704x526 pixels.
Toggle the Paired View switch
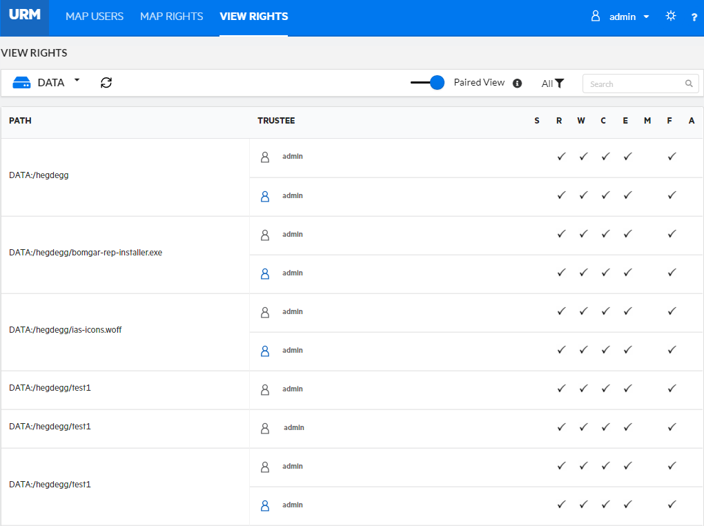click(x=428, y=83)
